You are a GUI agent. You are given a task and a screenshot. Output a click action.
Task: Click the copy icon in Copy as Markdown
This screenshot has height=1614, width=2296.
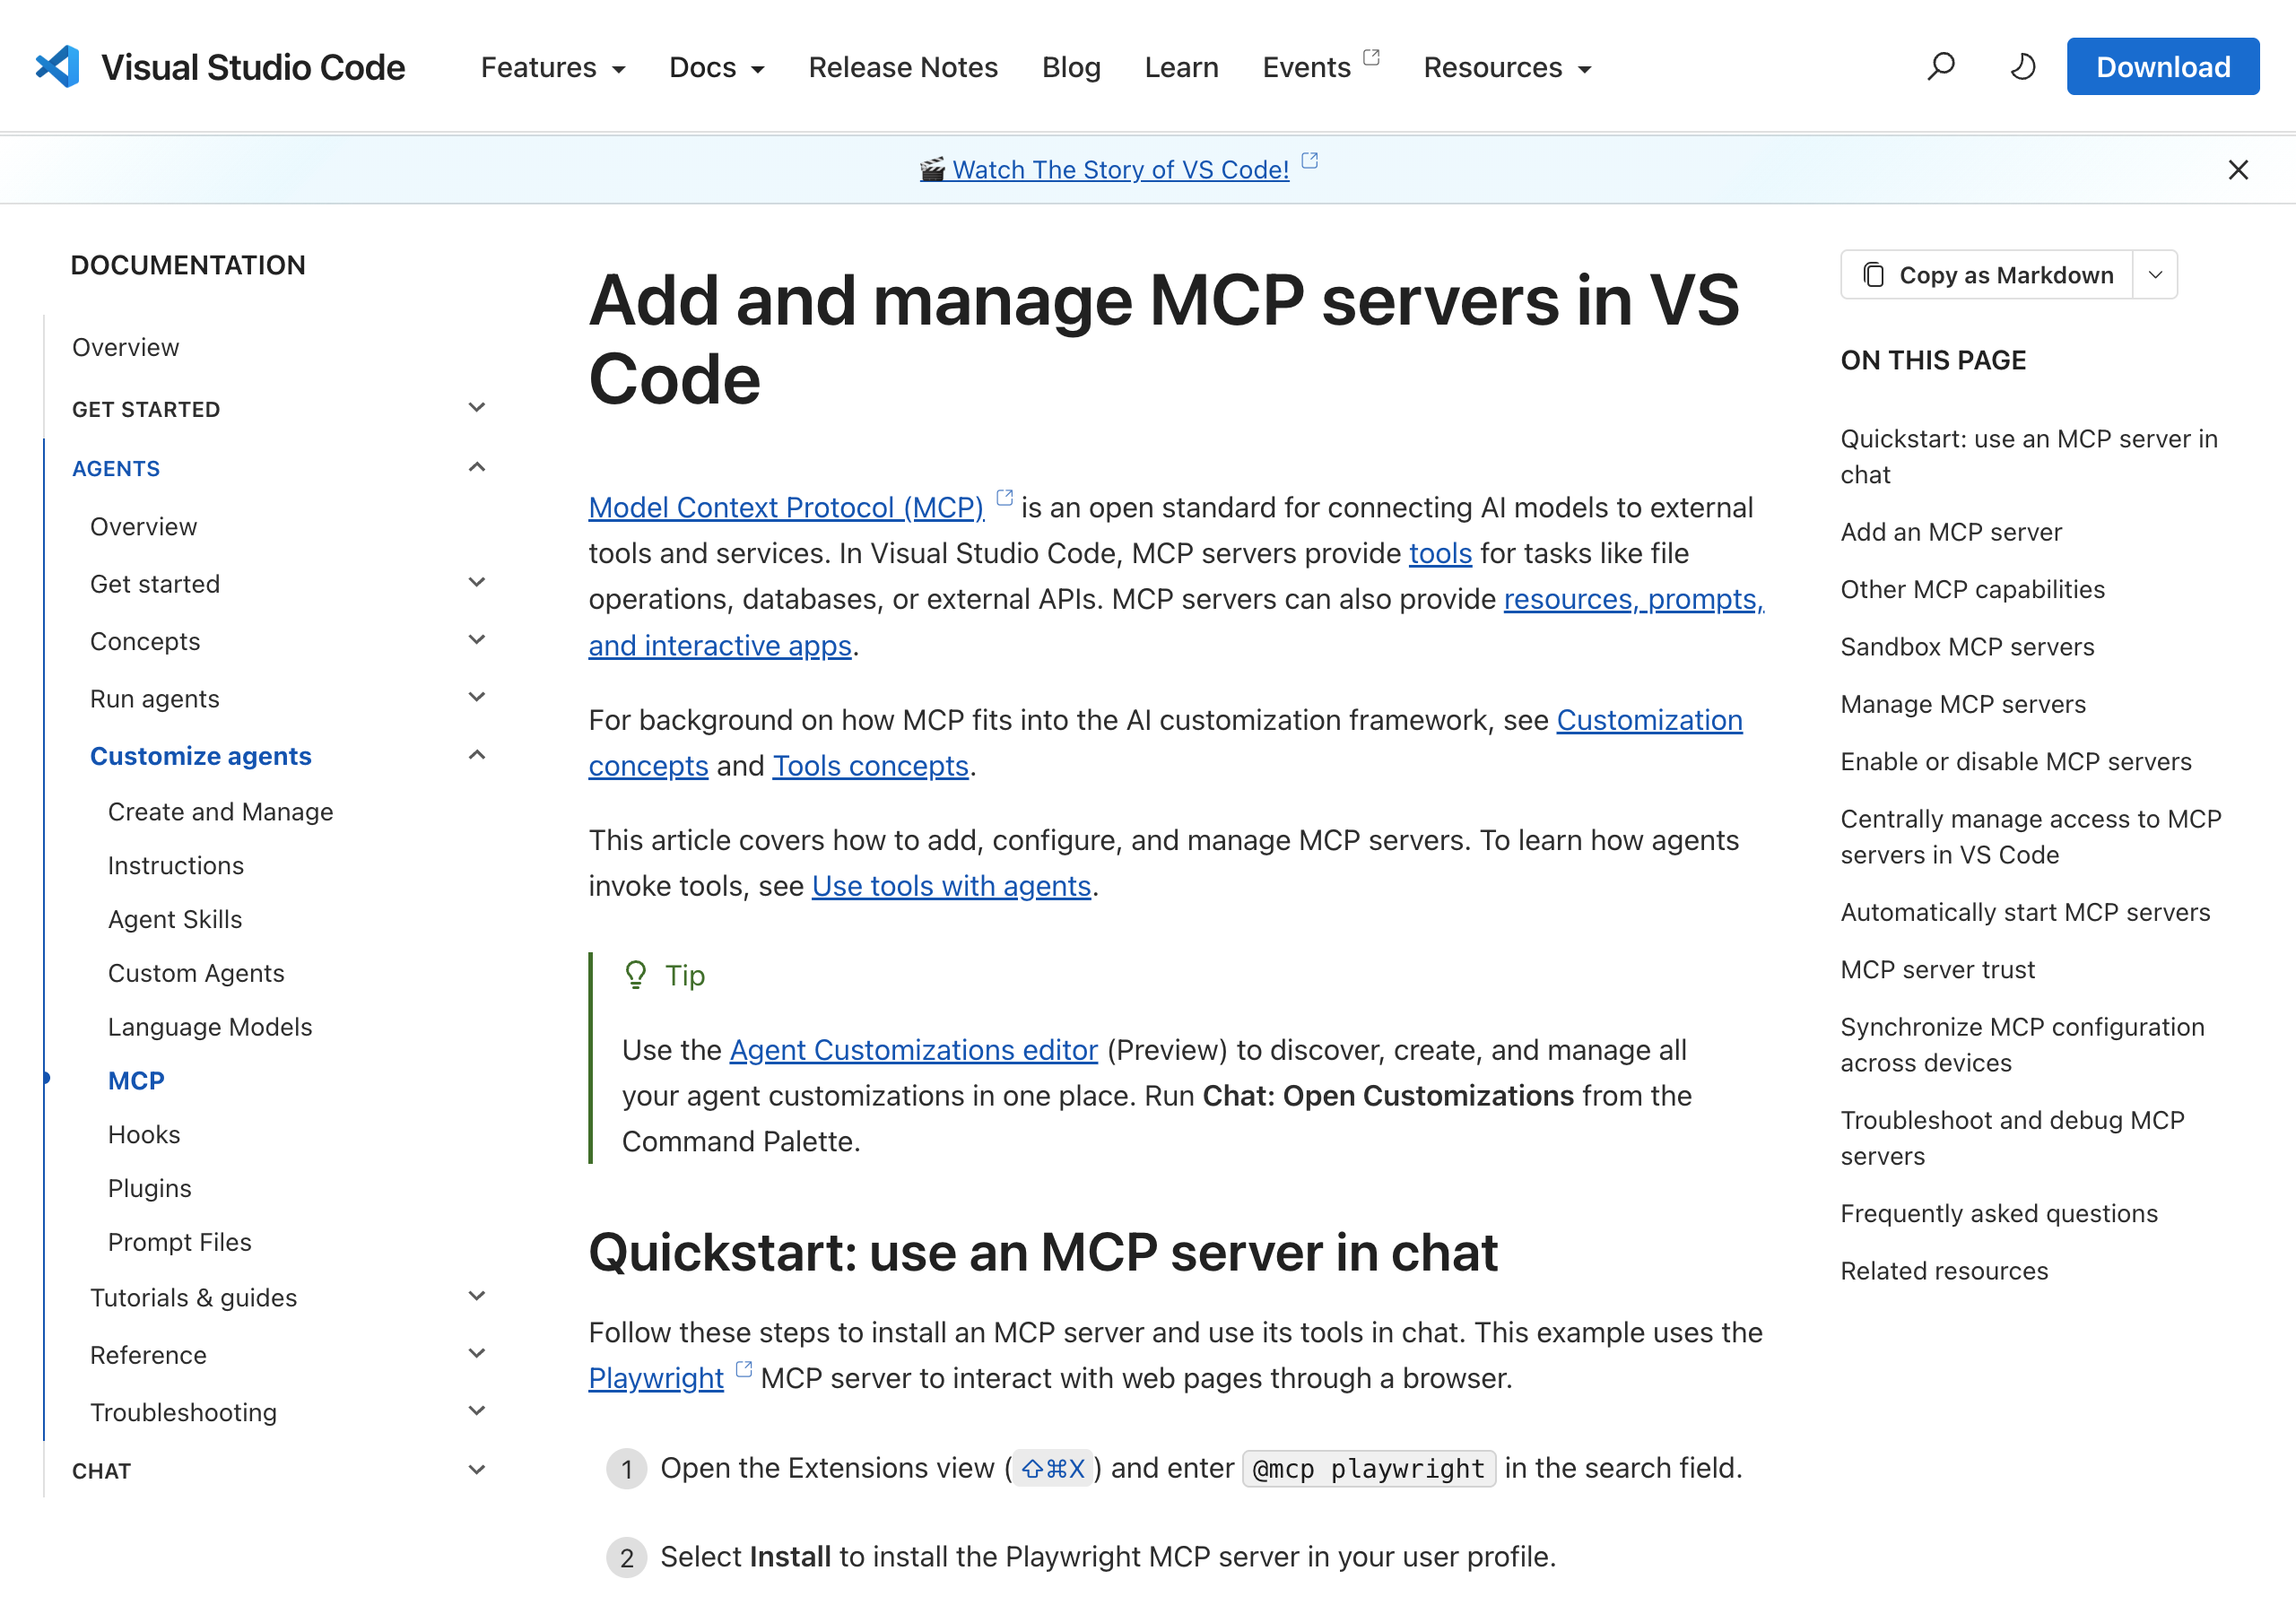(1874, 275)
